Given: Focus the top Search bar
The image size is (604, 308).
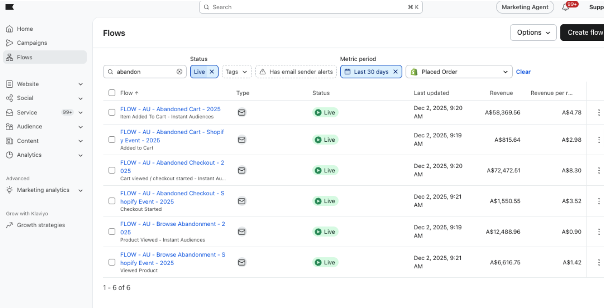Looking at the screenshot, I should click(x=311, y=7).
